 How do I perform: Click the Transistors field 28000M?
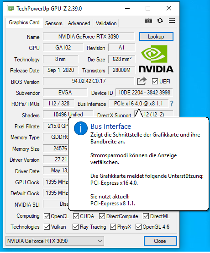(122, 70)
